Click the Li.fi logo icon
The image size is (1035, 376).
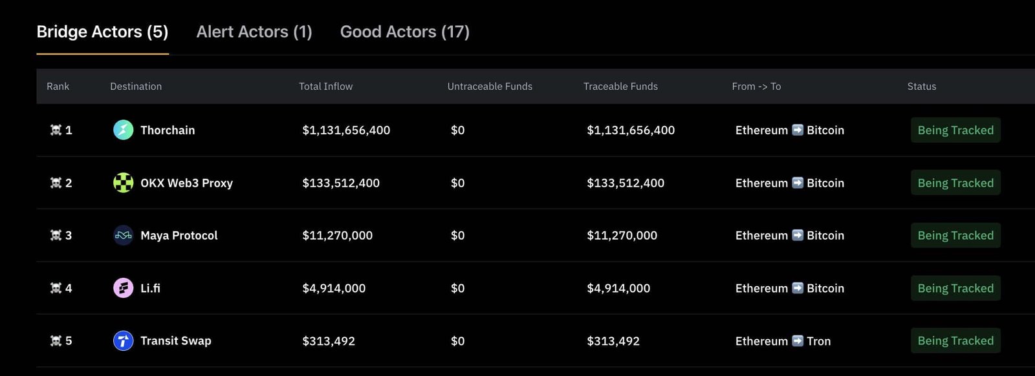pyautogui.click(x=123, y=288)
